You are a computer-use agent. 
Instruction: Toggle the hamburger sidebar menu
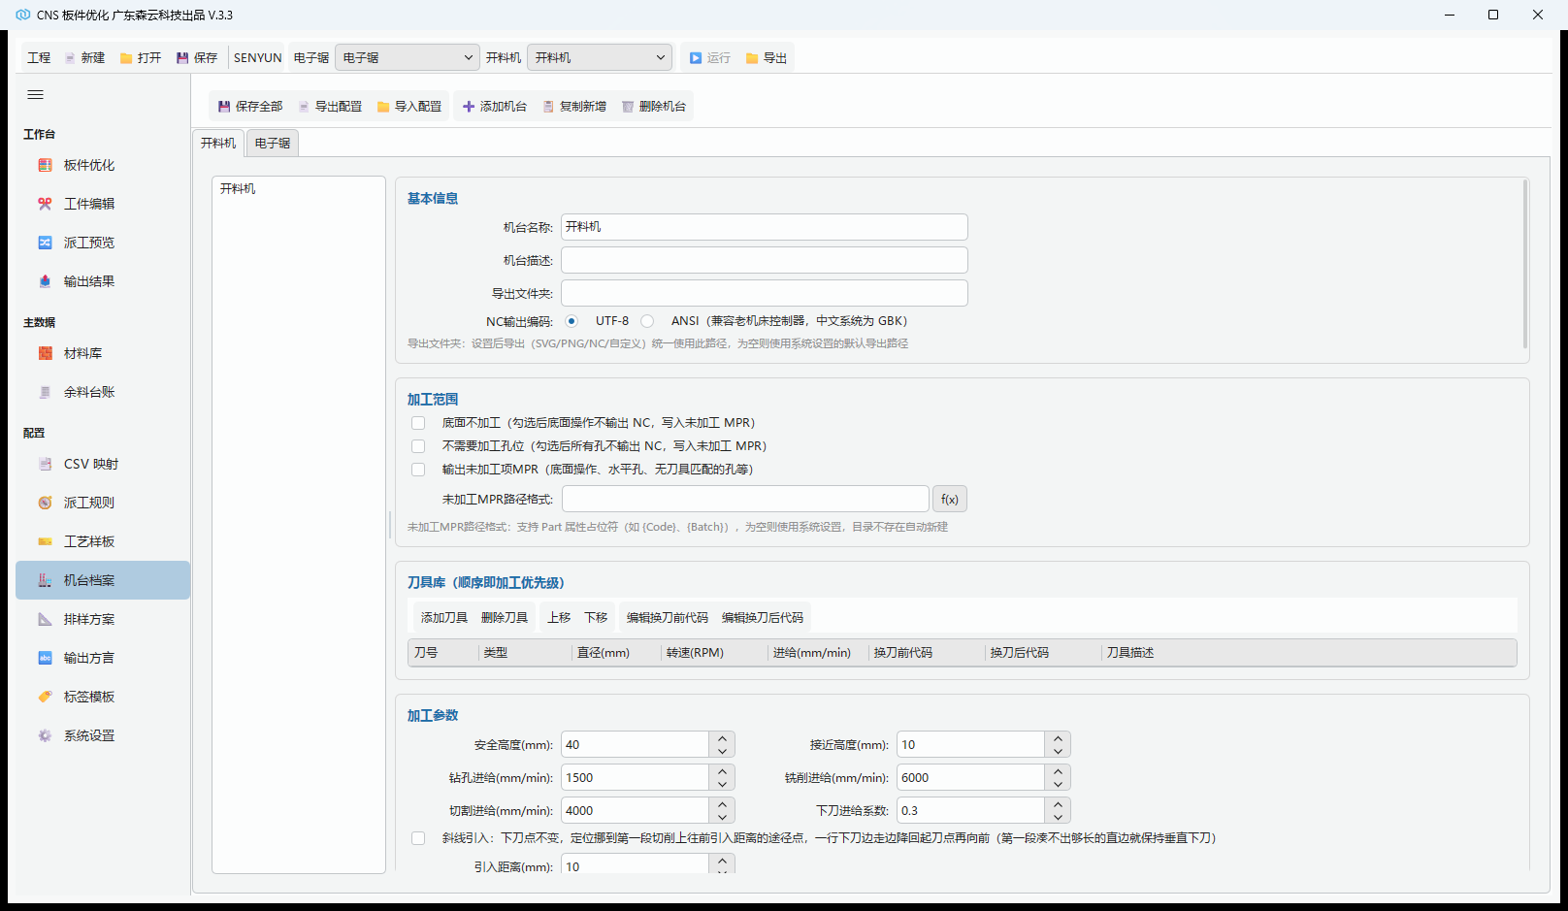(36, 94)
